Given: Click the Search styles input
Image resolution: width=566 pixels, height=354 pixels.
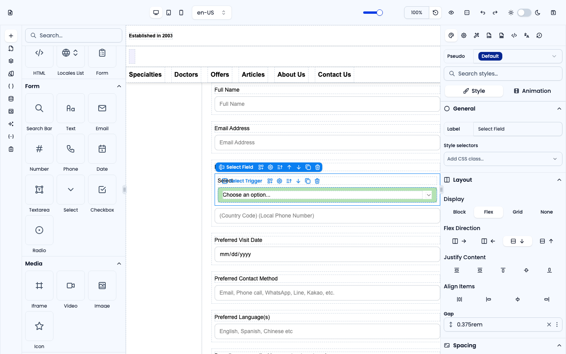Looking at the screenshot, I should (x=503, y=74).
